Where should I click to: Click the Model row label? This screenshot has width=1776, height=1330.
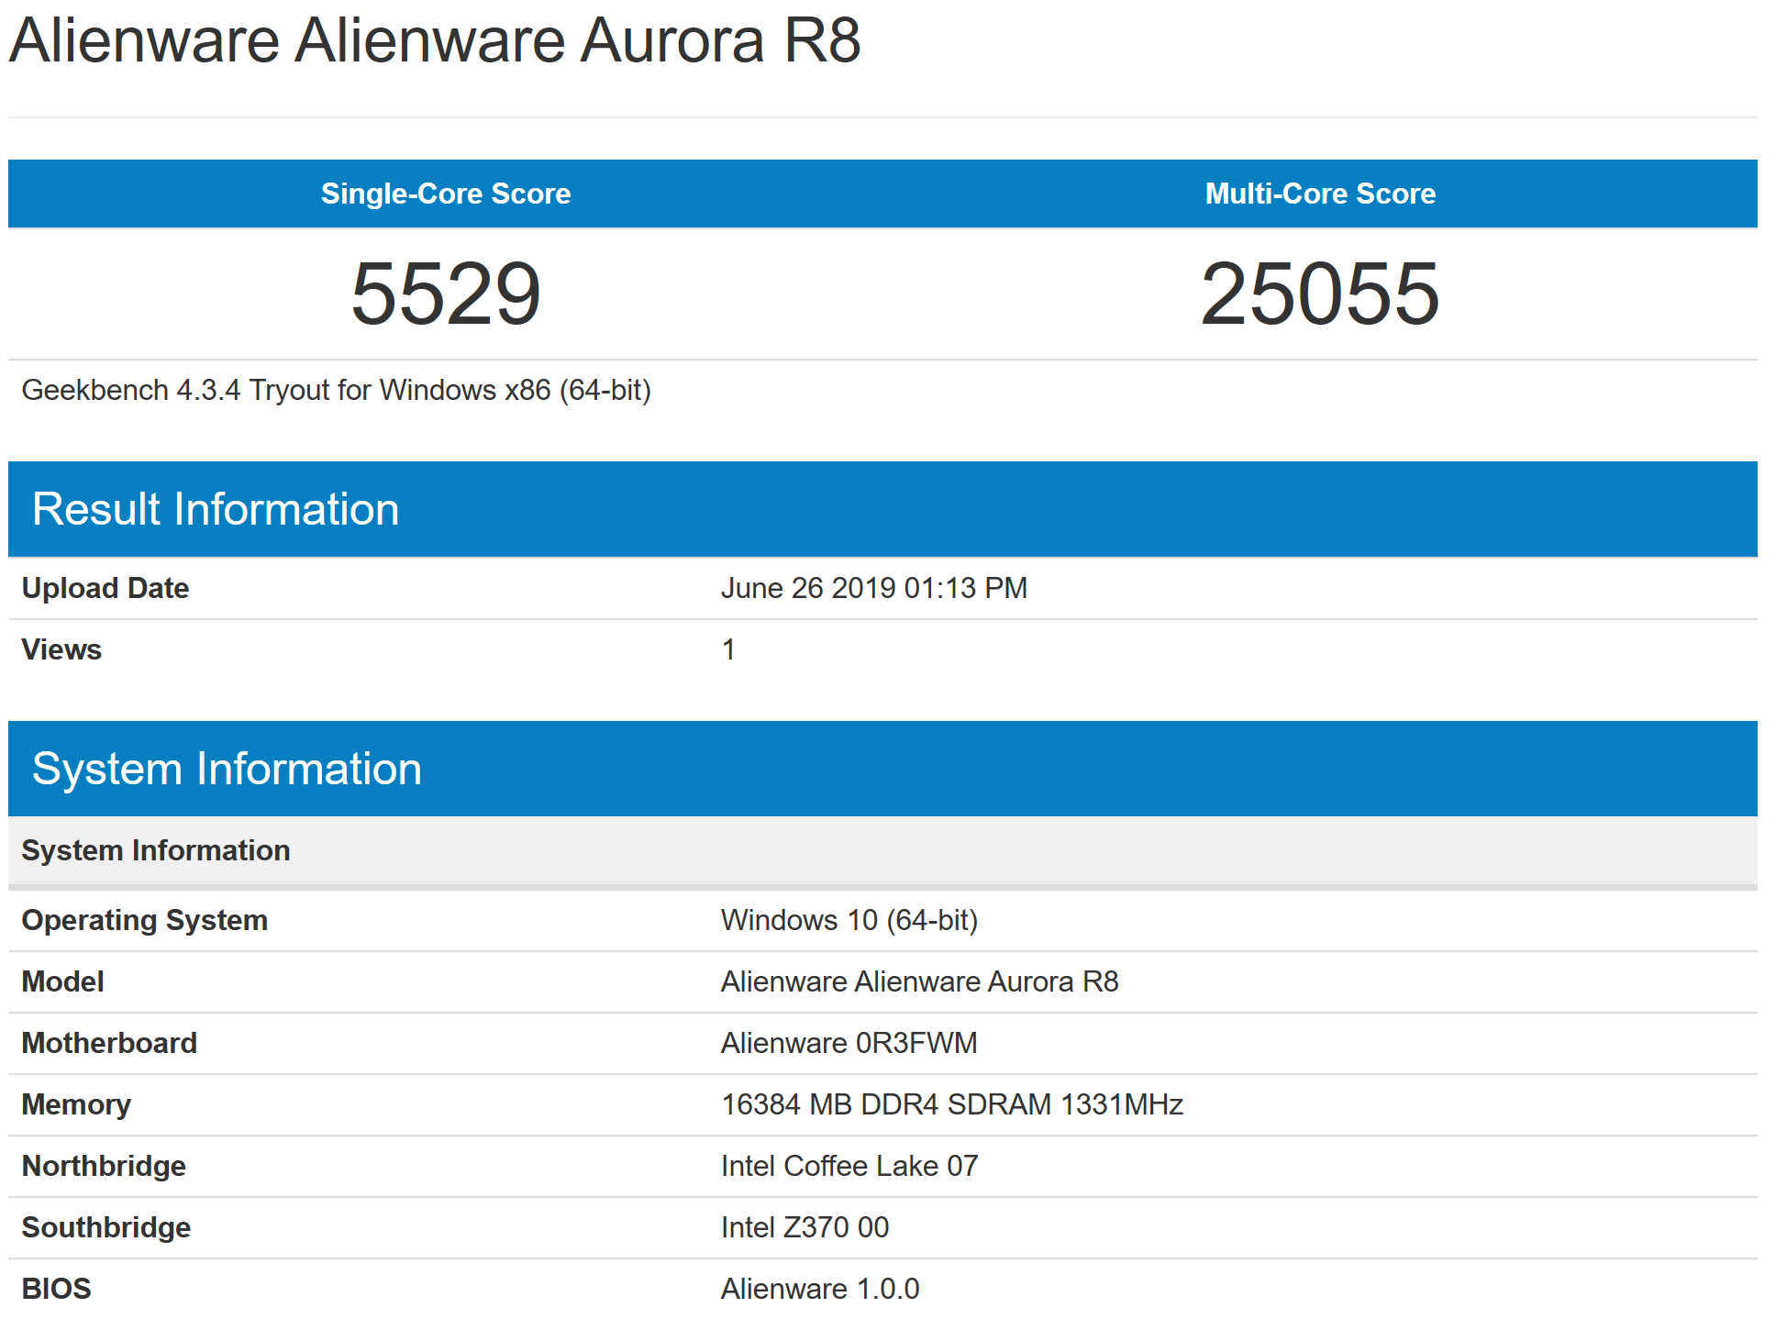(x=62, y=981)
